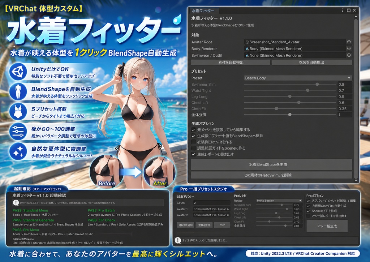
Task: Enable 衣装側ClothFitを作る checkbox
Action: (x=193, y=142)
